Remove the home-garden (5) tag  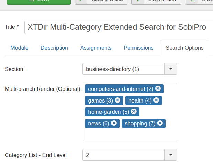(x=134, y=112)
